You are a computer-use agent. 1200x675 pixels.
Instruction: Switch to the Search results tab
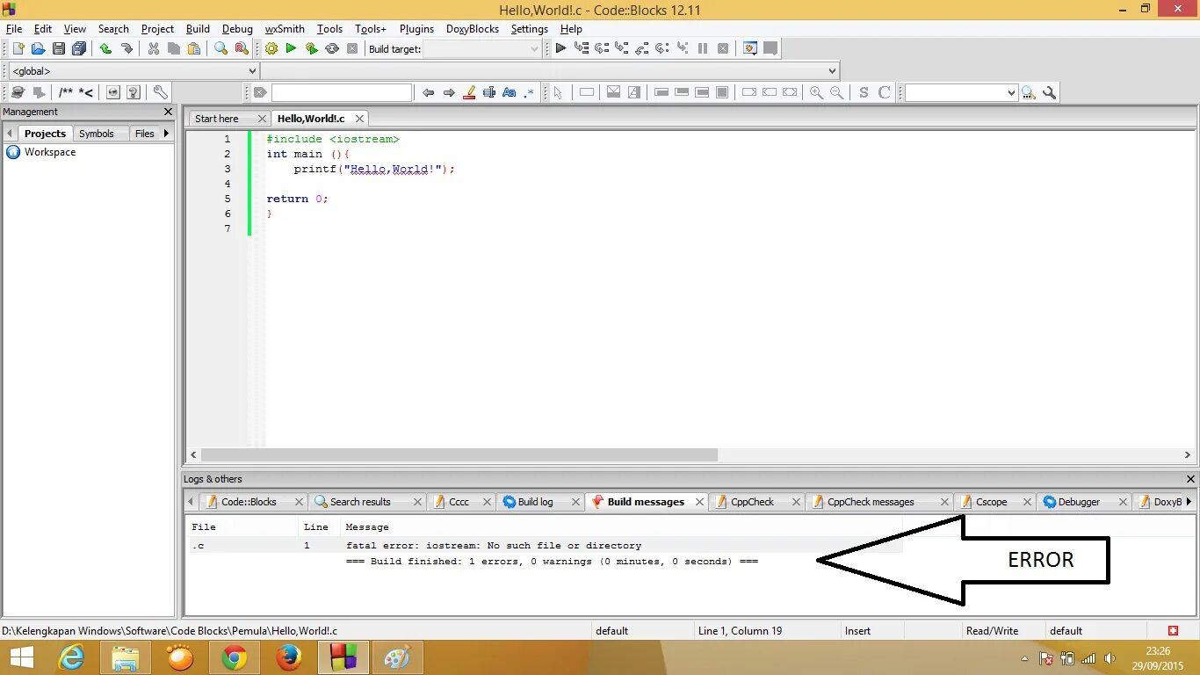tap(359, 502)
